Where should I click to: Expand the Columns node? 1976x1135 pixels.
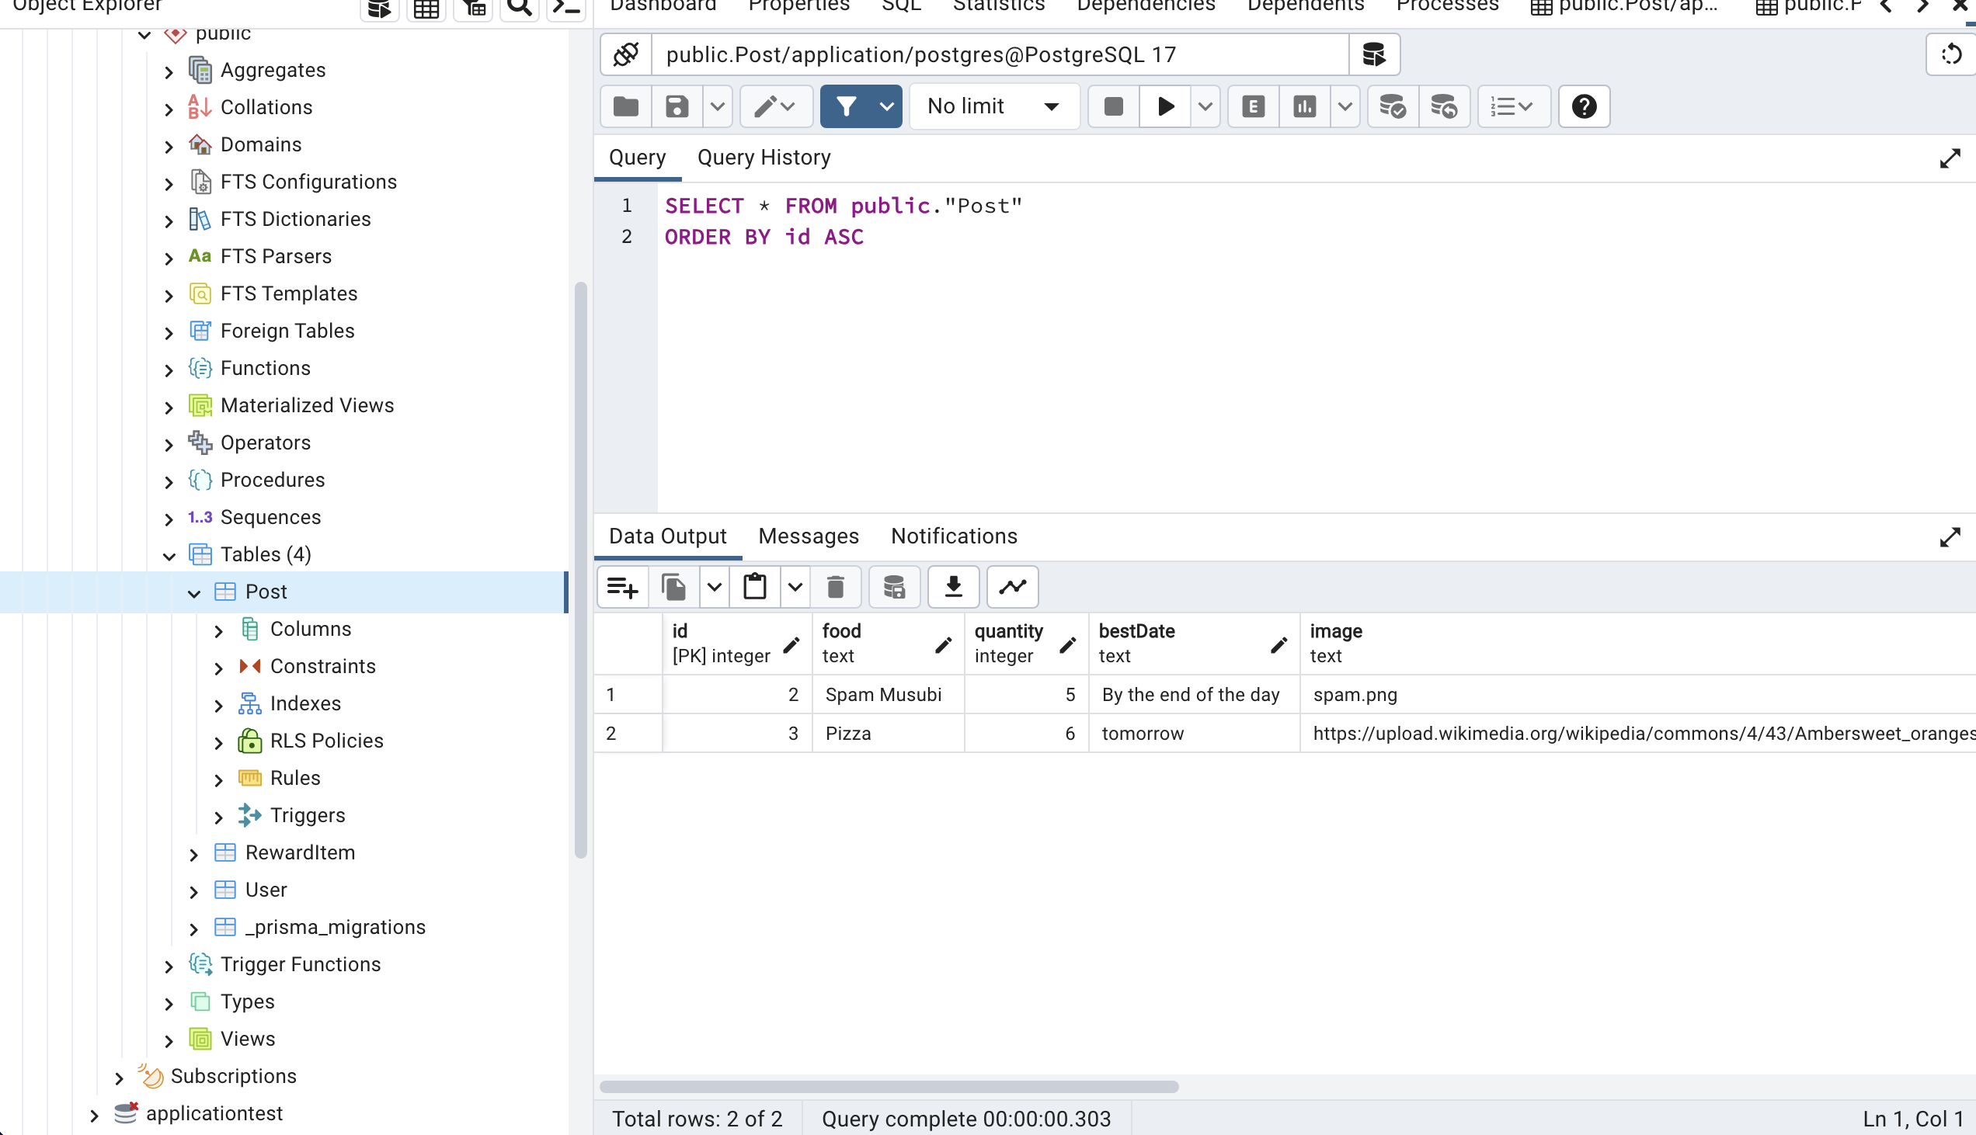tap(219, 630)
